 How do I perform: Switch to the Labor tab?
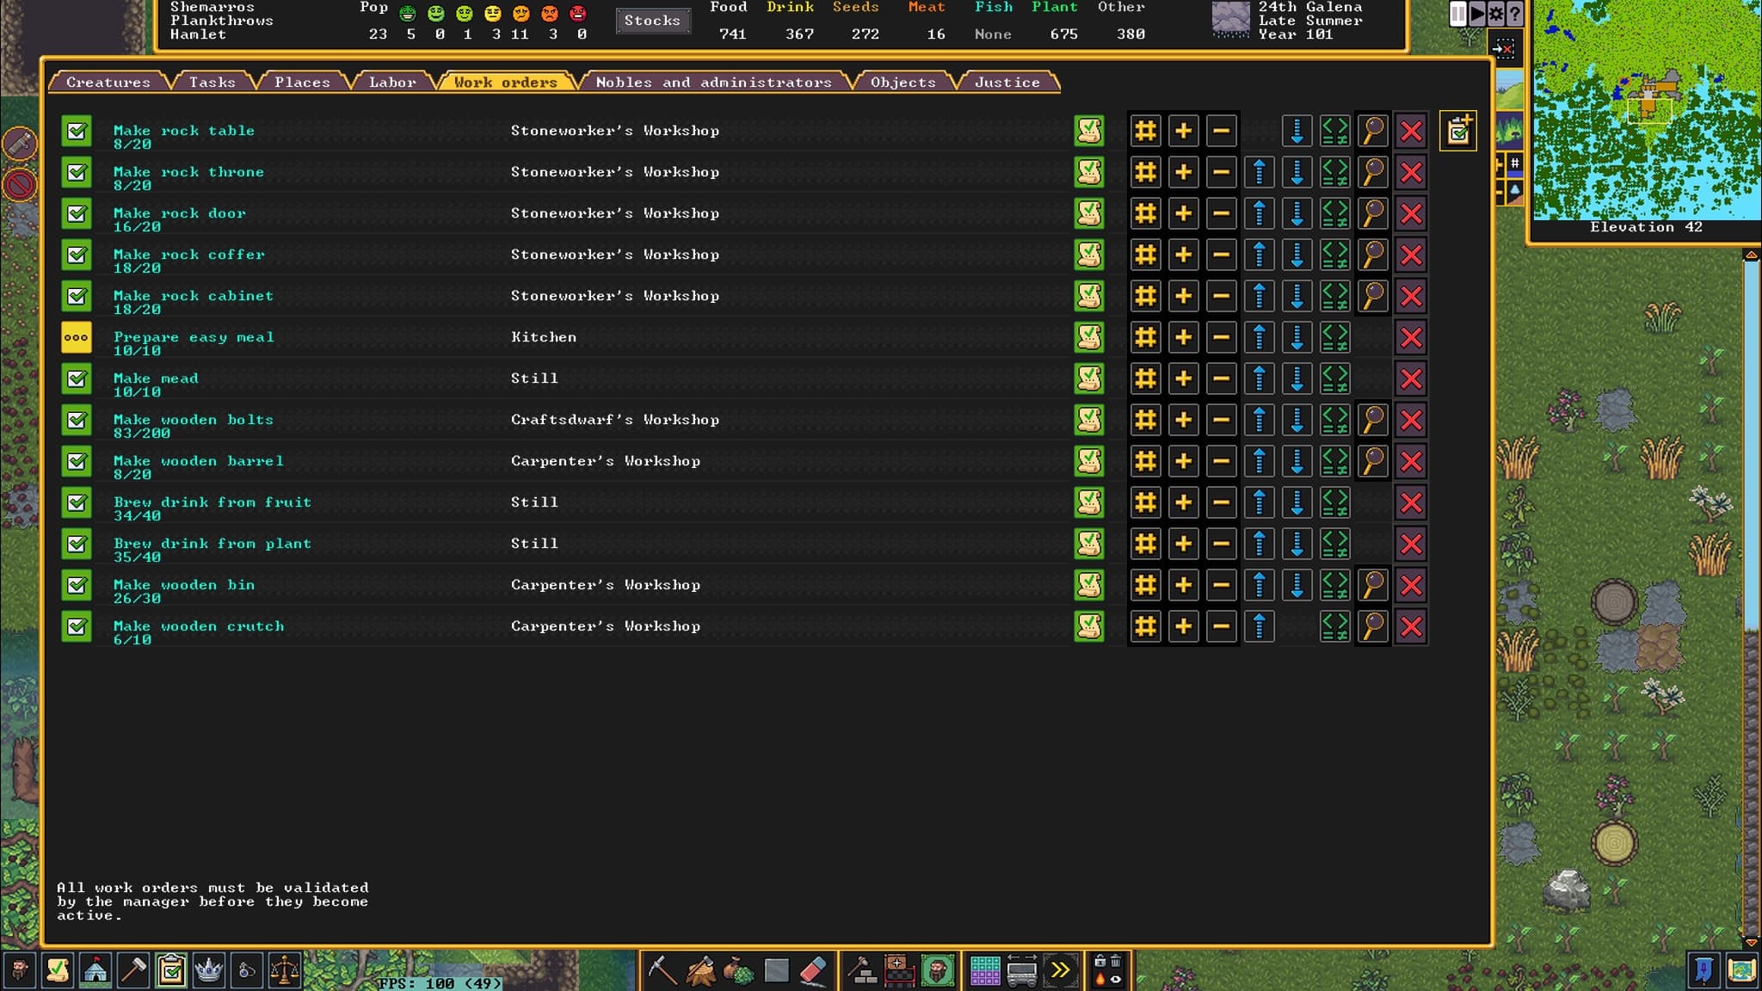click(392, 83)
